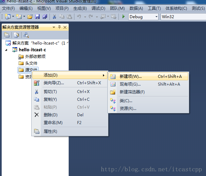Start debugging with the green play icon
This screenshot has width=206, height=176.
click(x=123, y=17)
